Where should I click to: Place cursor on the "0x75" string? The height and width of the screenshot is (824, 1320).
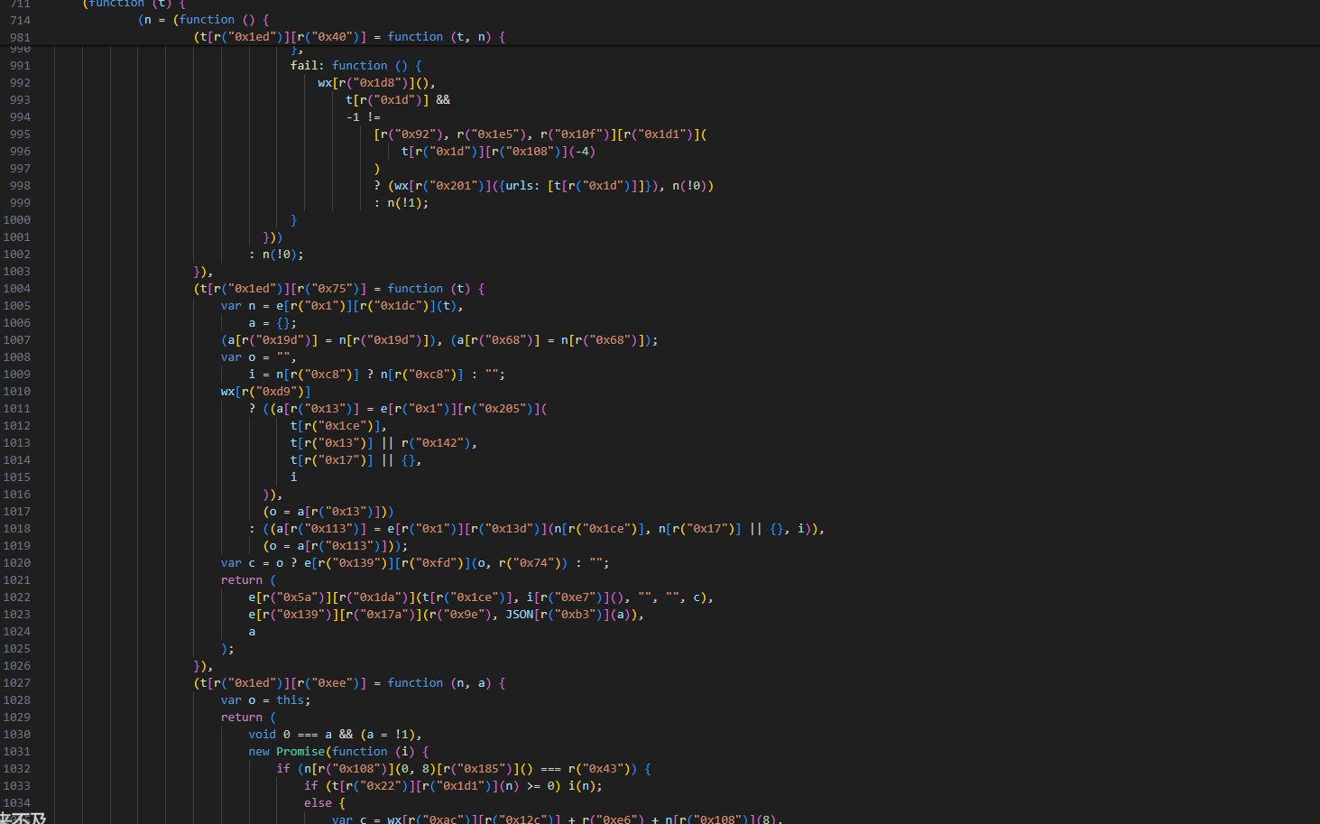click(x=332, y=289)
